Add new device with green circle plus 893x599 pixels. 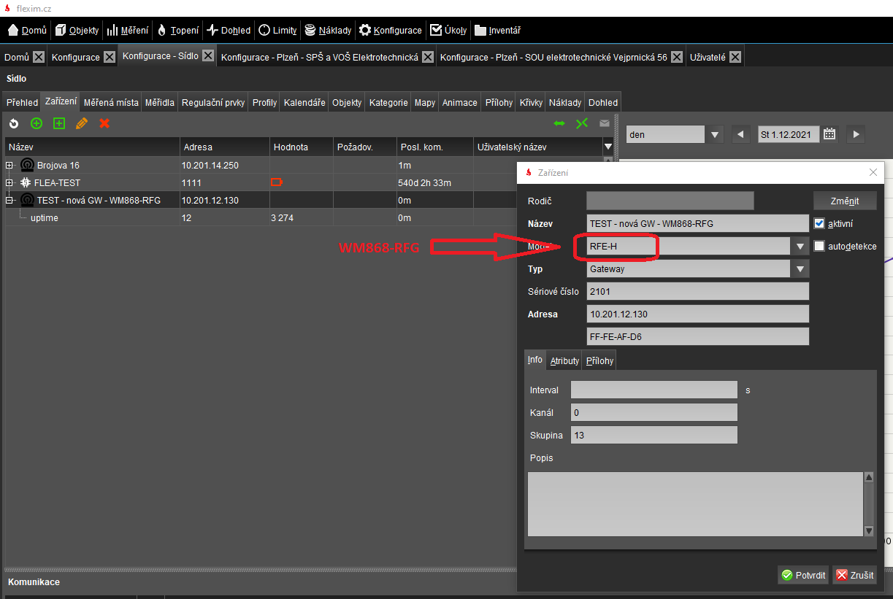point(37,123)
